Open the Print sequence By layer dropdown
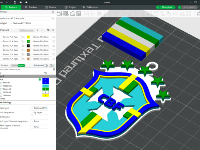200x150 pixels. (40, 112)
